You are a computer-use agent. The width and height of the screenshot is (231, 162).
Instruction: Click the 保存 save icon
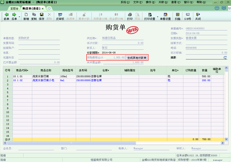(42, 15)
